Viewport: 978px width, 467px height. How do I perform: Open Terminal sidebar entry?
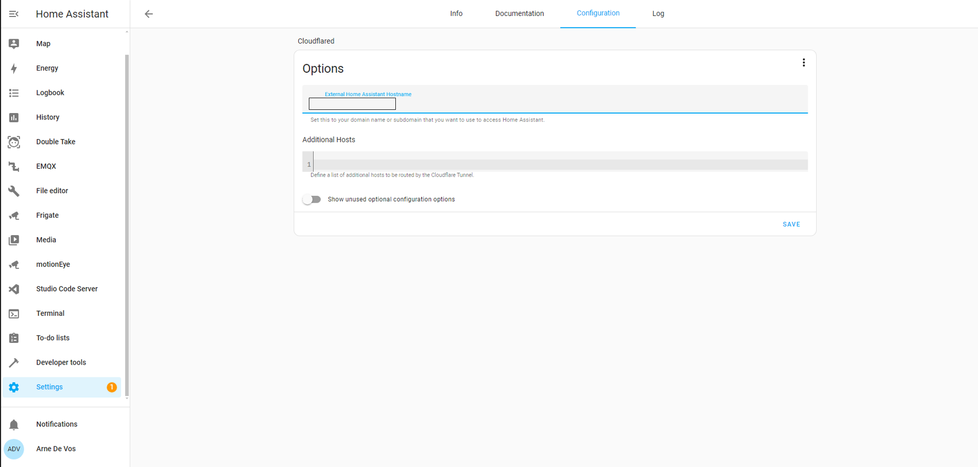pyautogui.click(x=62, y=314)
